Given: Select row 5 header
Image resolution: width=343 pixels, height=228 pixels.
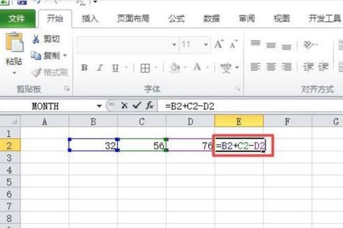Looking at the screenshot, I should pos(10,182).
